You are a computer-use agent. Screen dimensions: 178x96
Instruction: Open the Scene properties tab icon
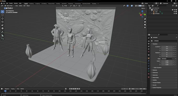click(149, 49)
